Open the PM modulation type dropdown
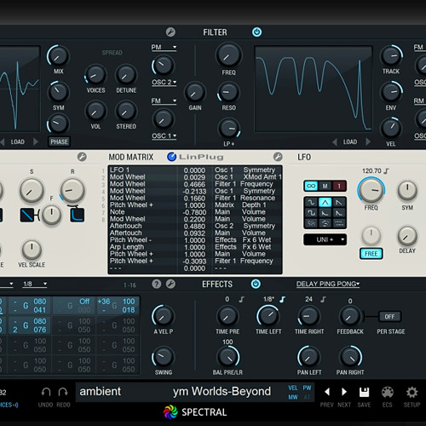Viewport: 426px width, 426px height. click(164, 47)
